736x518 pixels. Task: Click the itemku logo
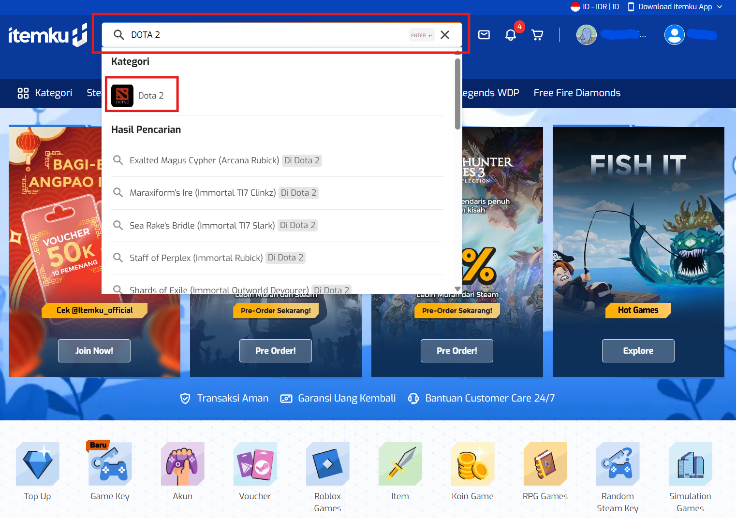pyautogui.click(x=47, y=35)
